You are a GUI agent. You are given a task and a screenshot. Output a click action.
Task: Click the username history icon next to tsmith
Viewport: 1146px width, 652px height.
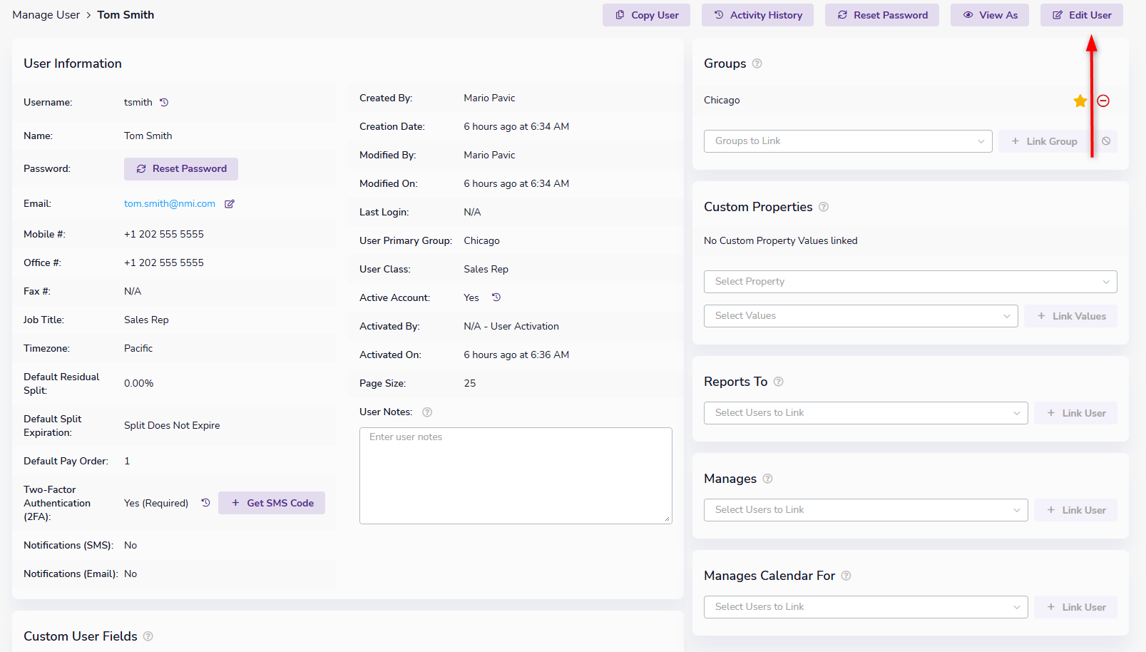164,102
